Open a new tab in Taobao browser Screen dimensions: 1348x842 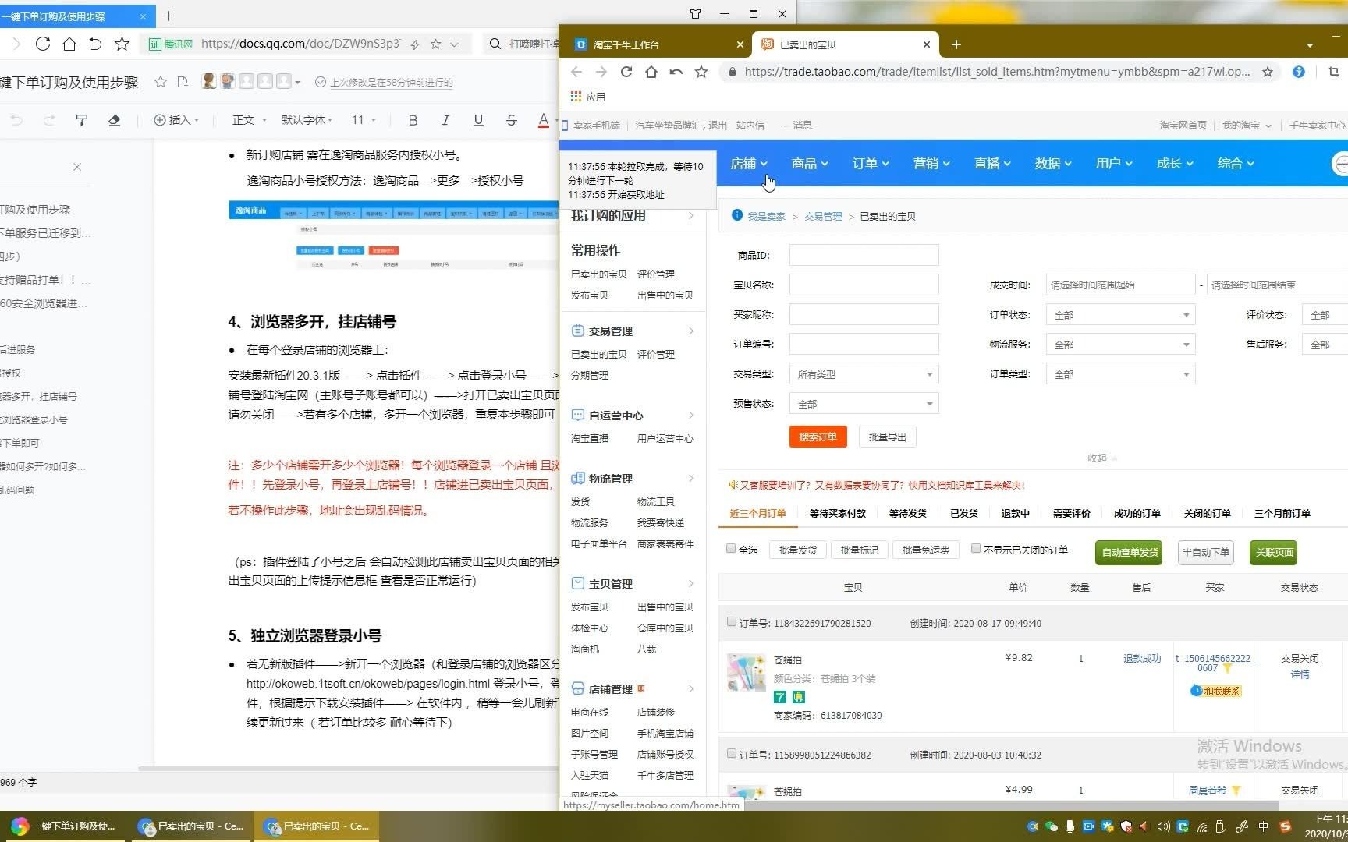point(956,44)
